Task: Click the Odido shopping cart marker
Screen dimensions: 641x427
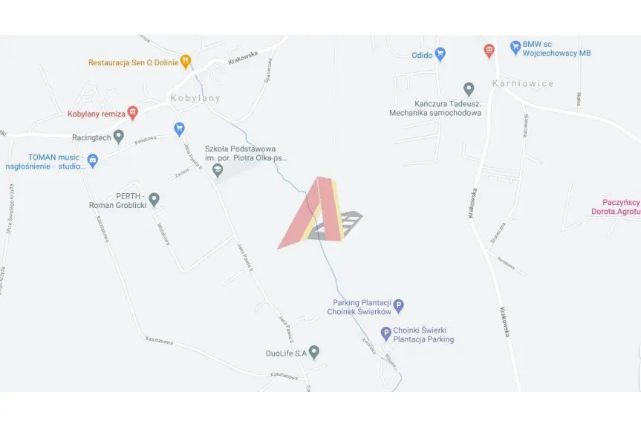Action: (x=440, y=54)
